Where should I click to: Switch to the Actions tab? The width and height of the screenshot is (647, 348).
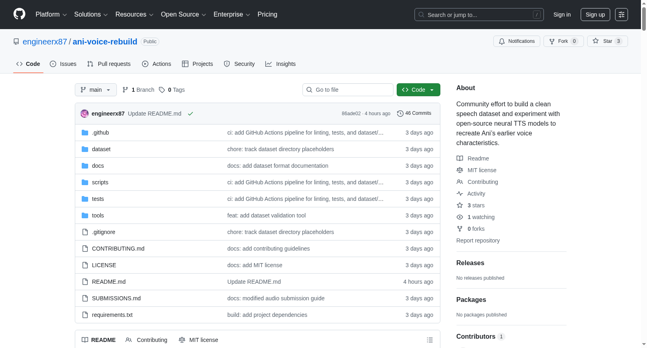(x=156, y=64)
